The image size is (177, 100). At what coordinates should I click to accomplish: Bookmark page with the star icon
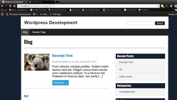pos(158,6)
